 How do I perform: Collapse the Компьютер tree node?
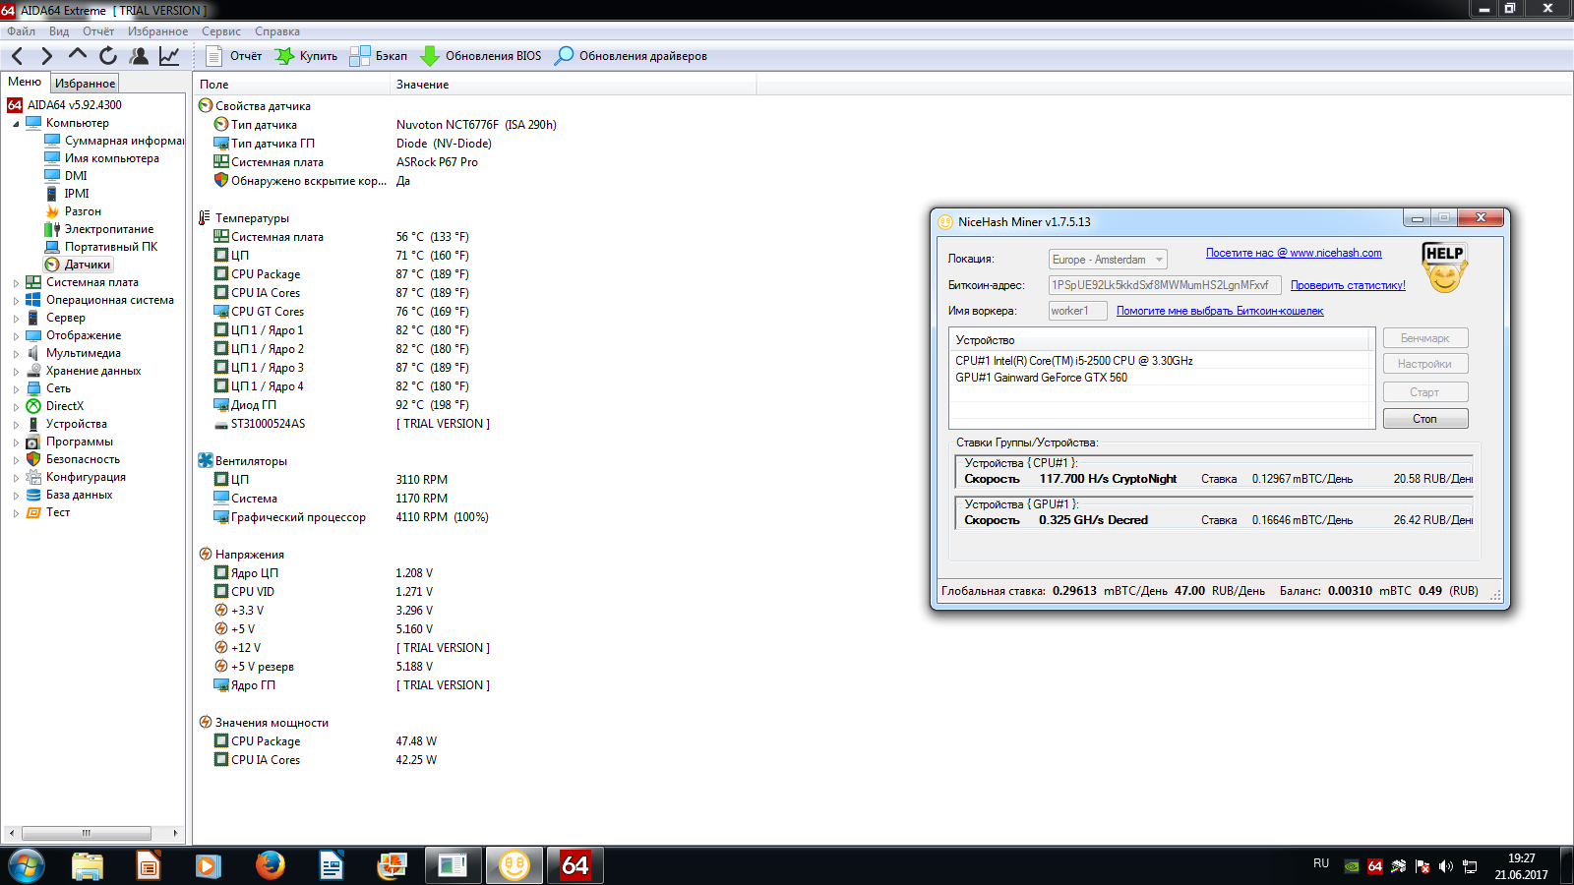pyautogui.click(x=16, y=124)
